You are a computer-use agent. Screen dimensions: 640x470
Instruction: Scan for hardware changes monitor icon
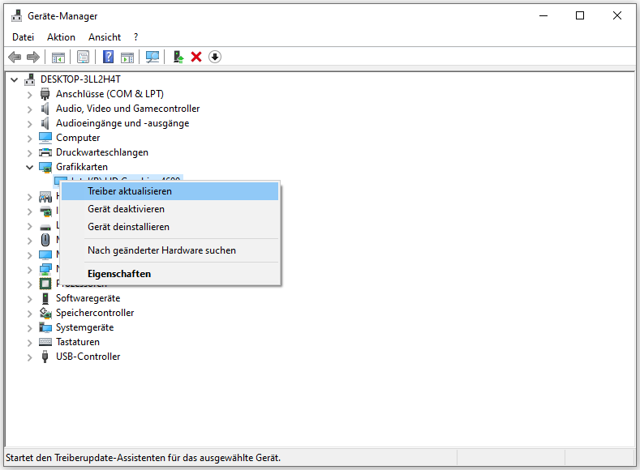pyautogui.click(x=152, y=57)
